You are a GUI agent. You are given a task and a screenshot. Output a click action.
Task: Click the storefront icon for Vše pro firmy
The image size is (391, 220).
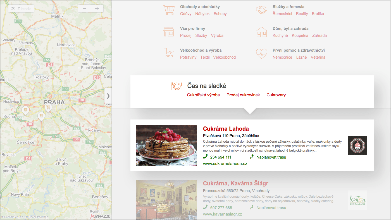169,32
